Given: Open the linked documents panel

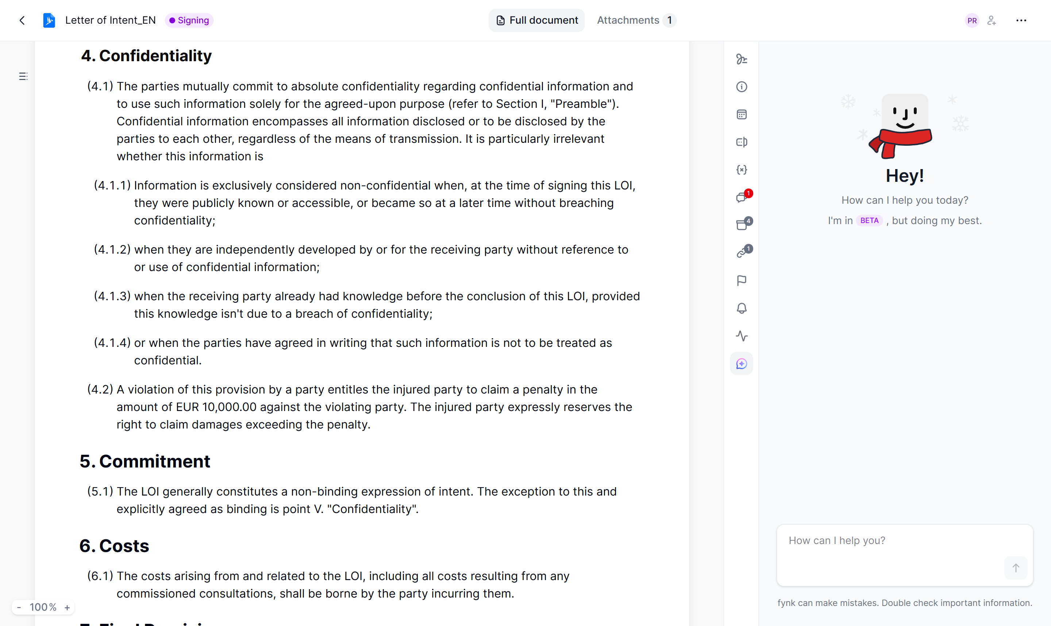Looking at the screenshot, I should pyautogui.click(x=742, y=252).
